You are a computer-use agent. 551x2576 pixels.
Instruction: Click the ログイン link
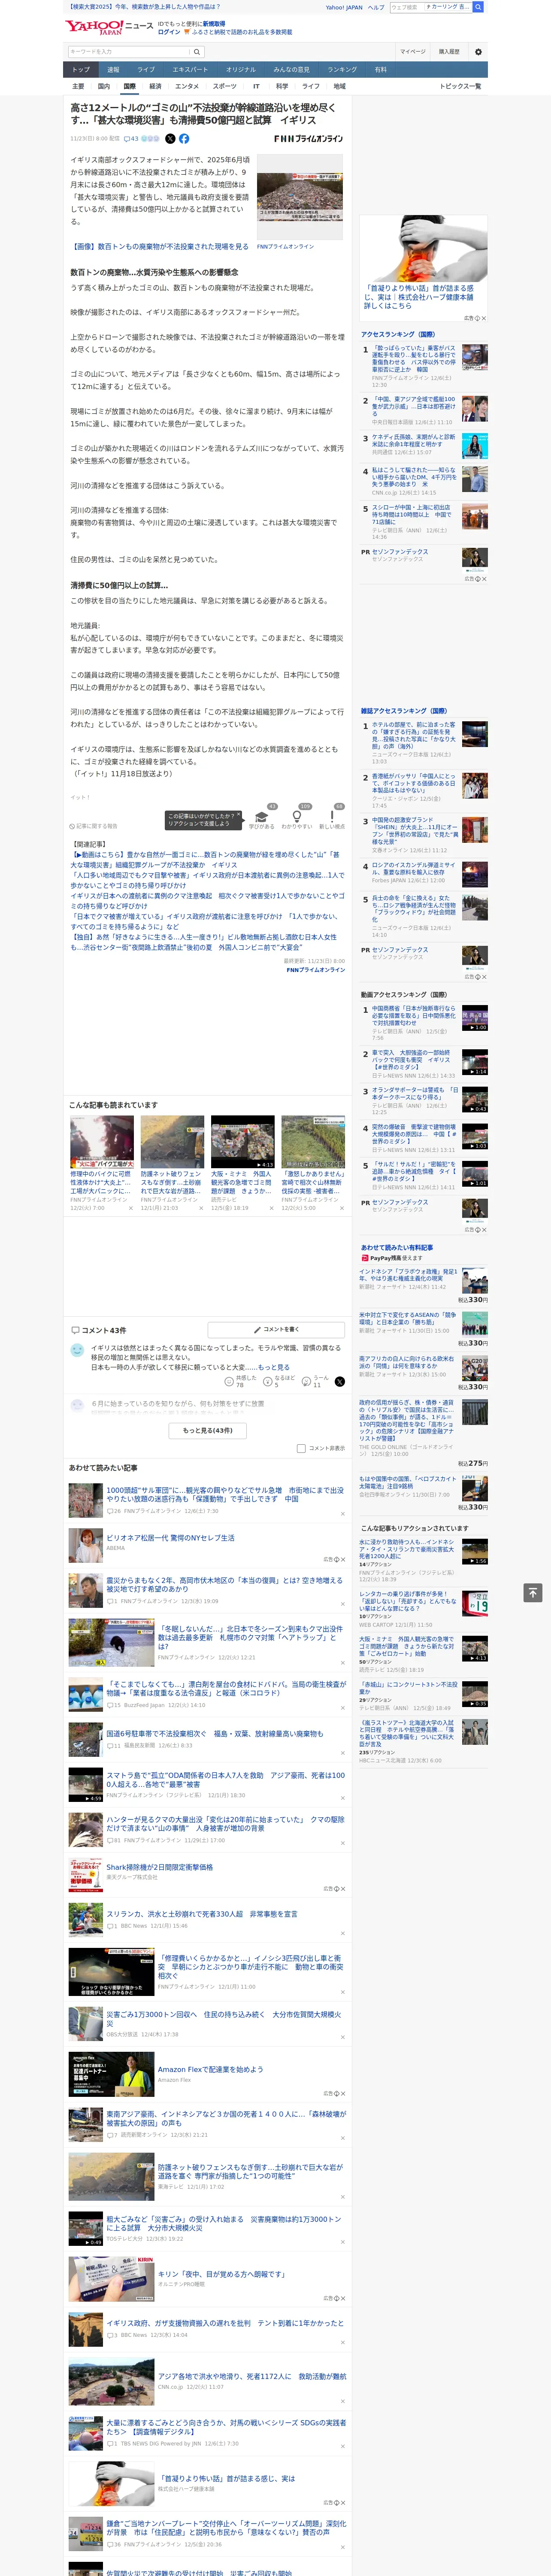(x=169, y=32)
